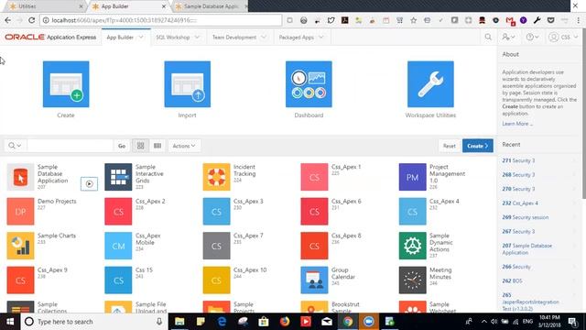Run Sample Database Application play button
Screen dimensions: 586x330
pos(89,183)
